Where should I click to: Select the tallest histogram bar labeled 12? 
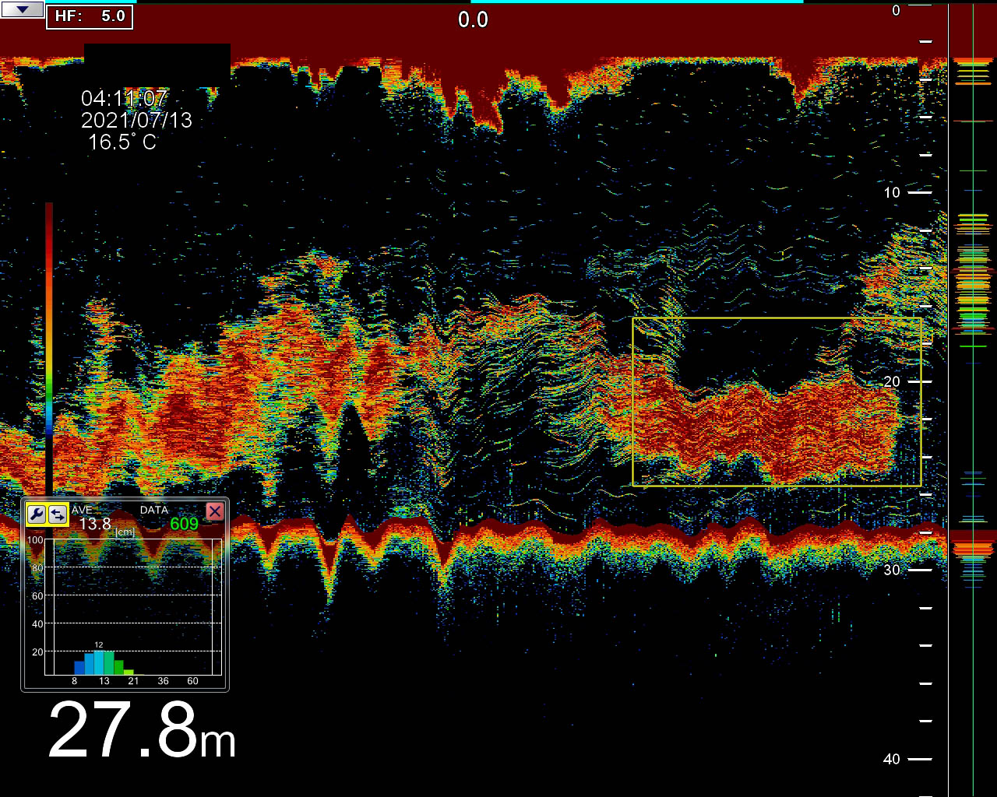(99, 662)
